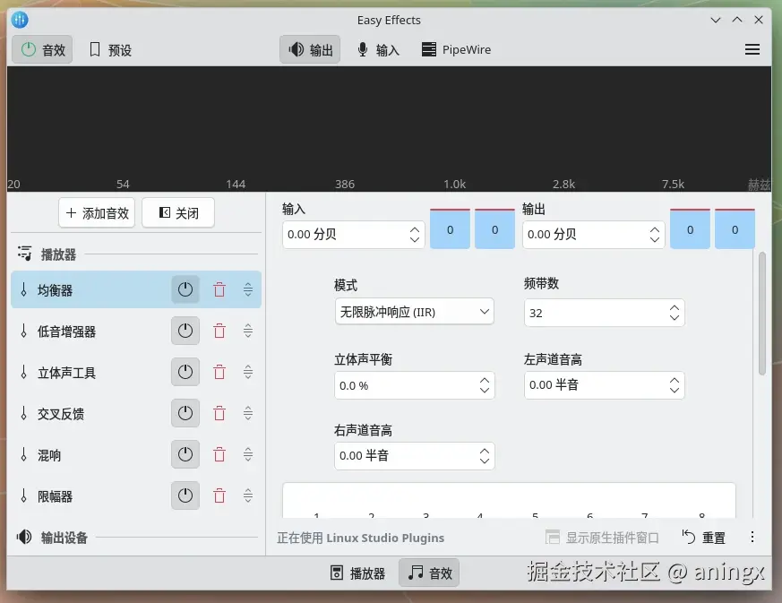Open the three-dot more options menu
This screenshot has width=782, height=603.
[752, 537]
